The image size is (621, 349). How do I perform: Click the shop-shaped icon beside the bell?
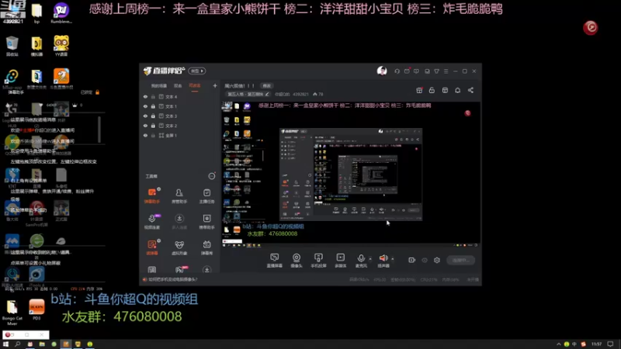point(445,90)
